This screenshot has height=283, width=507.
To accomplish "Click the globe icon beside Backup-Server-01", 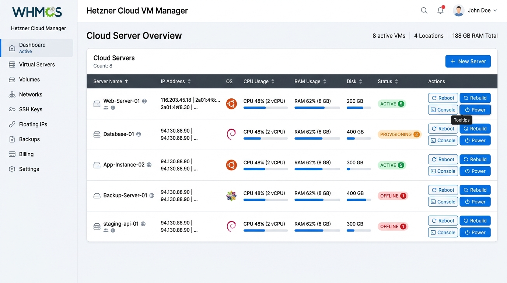I will (151, 196).
